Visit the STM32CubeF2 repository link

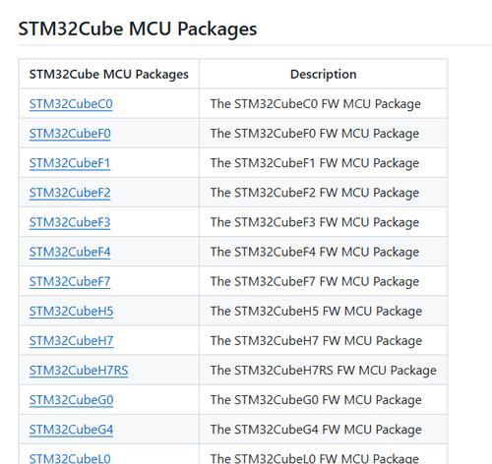pos(70,193)
